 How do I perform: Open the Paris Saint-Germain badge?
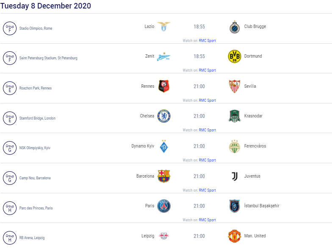(163, 206)
